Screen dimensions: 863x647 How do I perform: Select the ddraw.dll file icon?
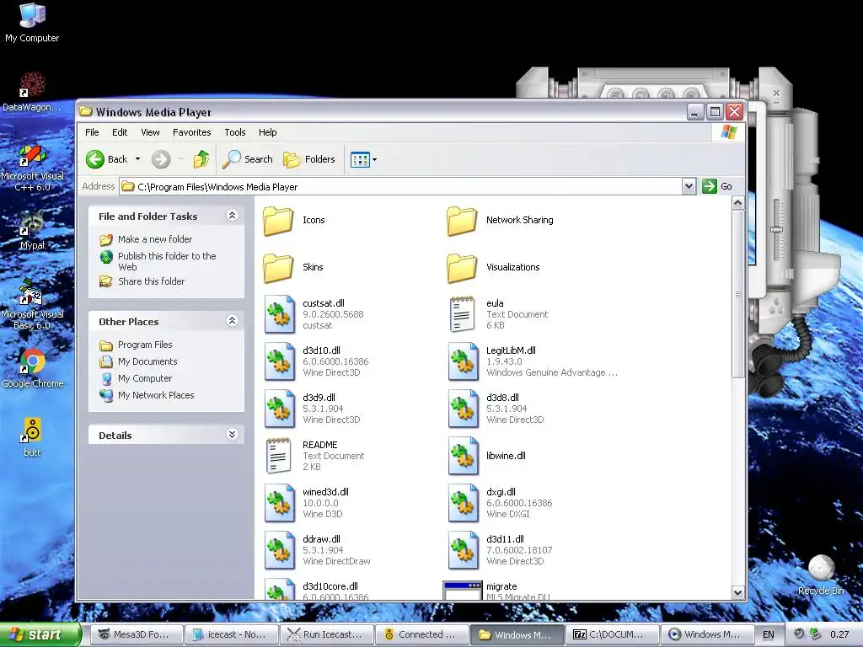[x=280, y=550]
